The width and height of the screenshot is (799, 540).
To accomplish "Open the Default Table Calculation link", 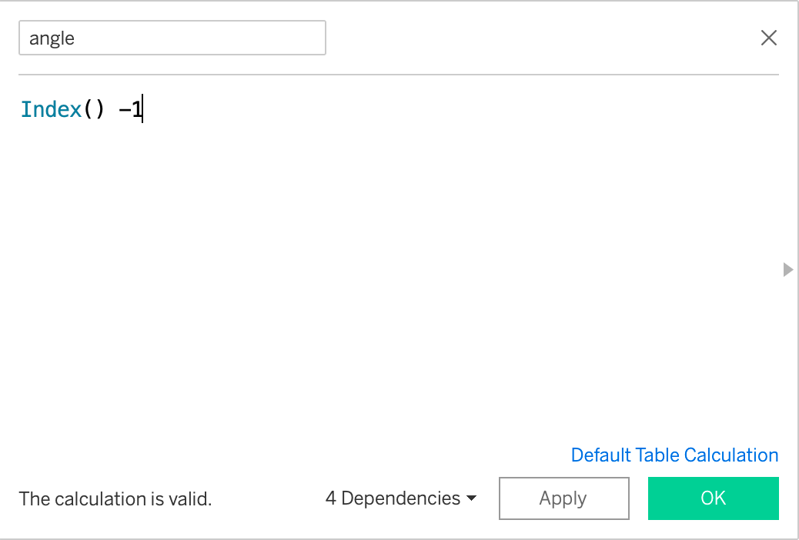I will 674,455.
